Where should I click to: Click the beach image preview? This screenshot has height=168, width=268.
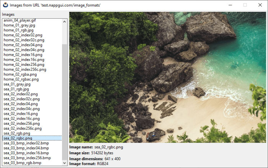click(168, 77)
